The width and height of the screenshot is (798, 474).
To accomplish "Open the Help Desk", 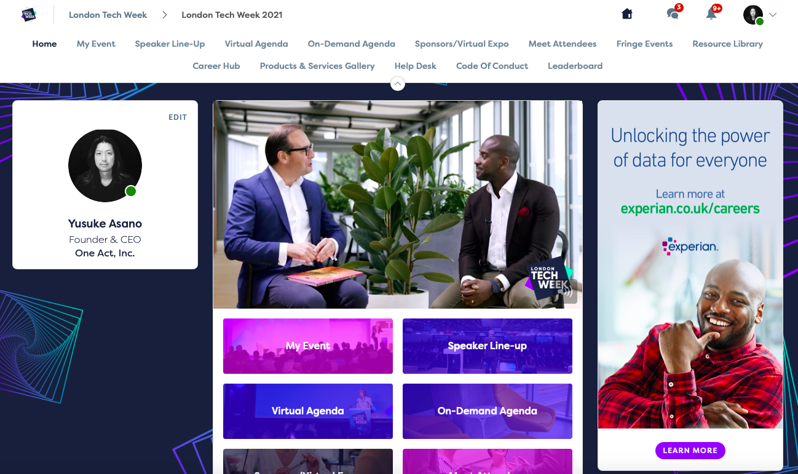I will 416,66.
